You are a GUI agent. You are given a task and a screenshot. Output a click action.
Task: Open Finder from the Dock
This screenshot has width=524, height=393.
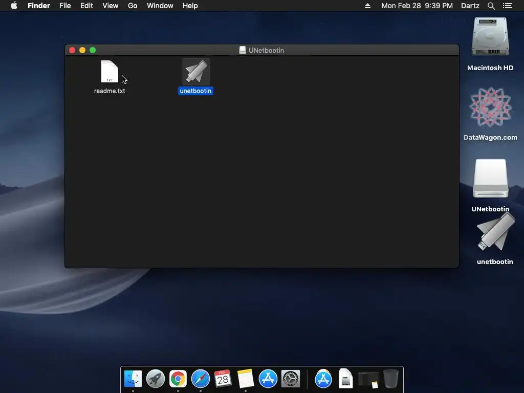133,379
